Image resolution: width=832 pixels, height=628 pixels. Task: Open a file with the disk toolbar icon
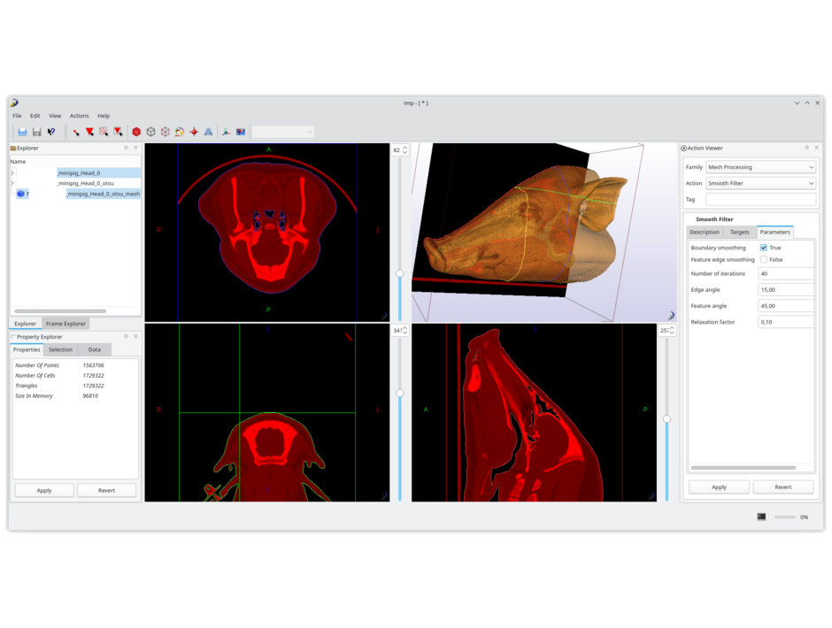22,131
